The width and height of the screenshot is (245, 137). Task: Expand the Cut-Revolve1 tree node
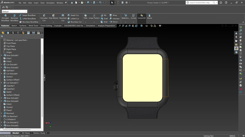(2, 116)
